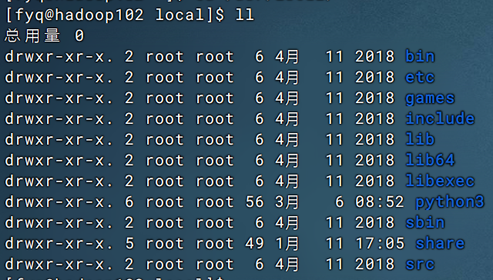
Task: Click link count '6' in python3 row
Action: pyautogui.click(x=129, y=202)
